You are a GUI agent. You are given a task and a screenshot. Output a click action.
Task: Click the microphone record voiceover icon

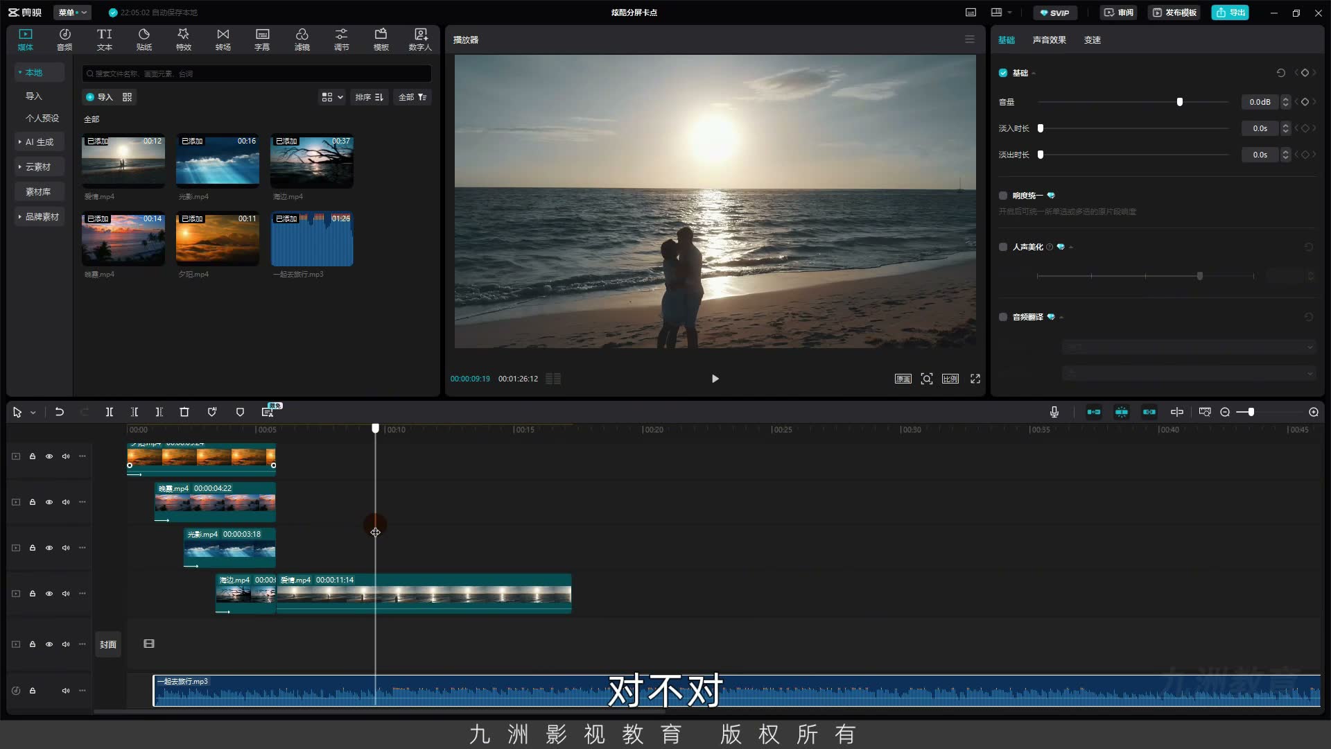1054,412
